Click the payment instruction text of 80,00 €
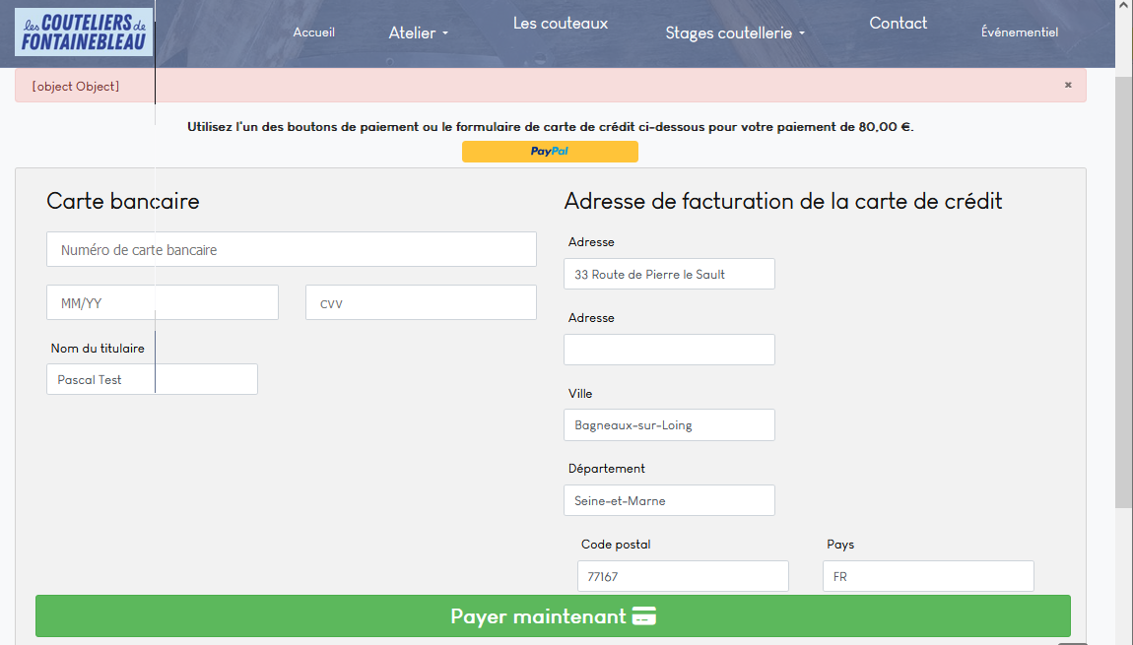This screenshot has width=1133, height=645. tap(550, 126)
